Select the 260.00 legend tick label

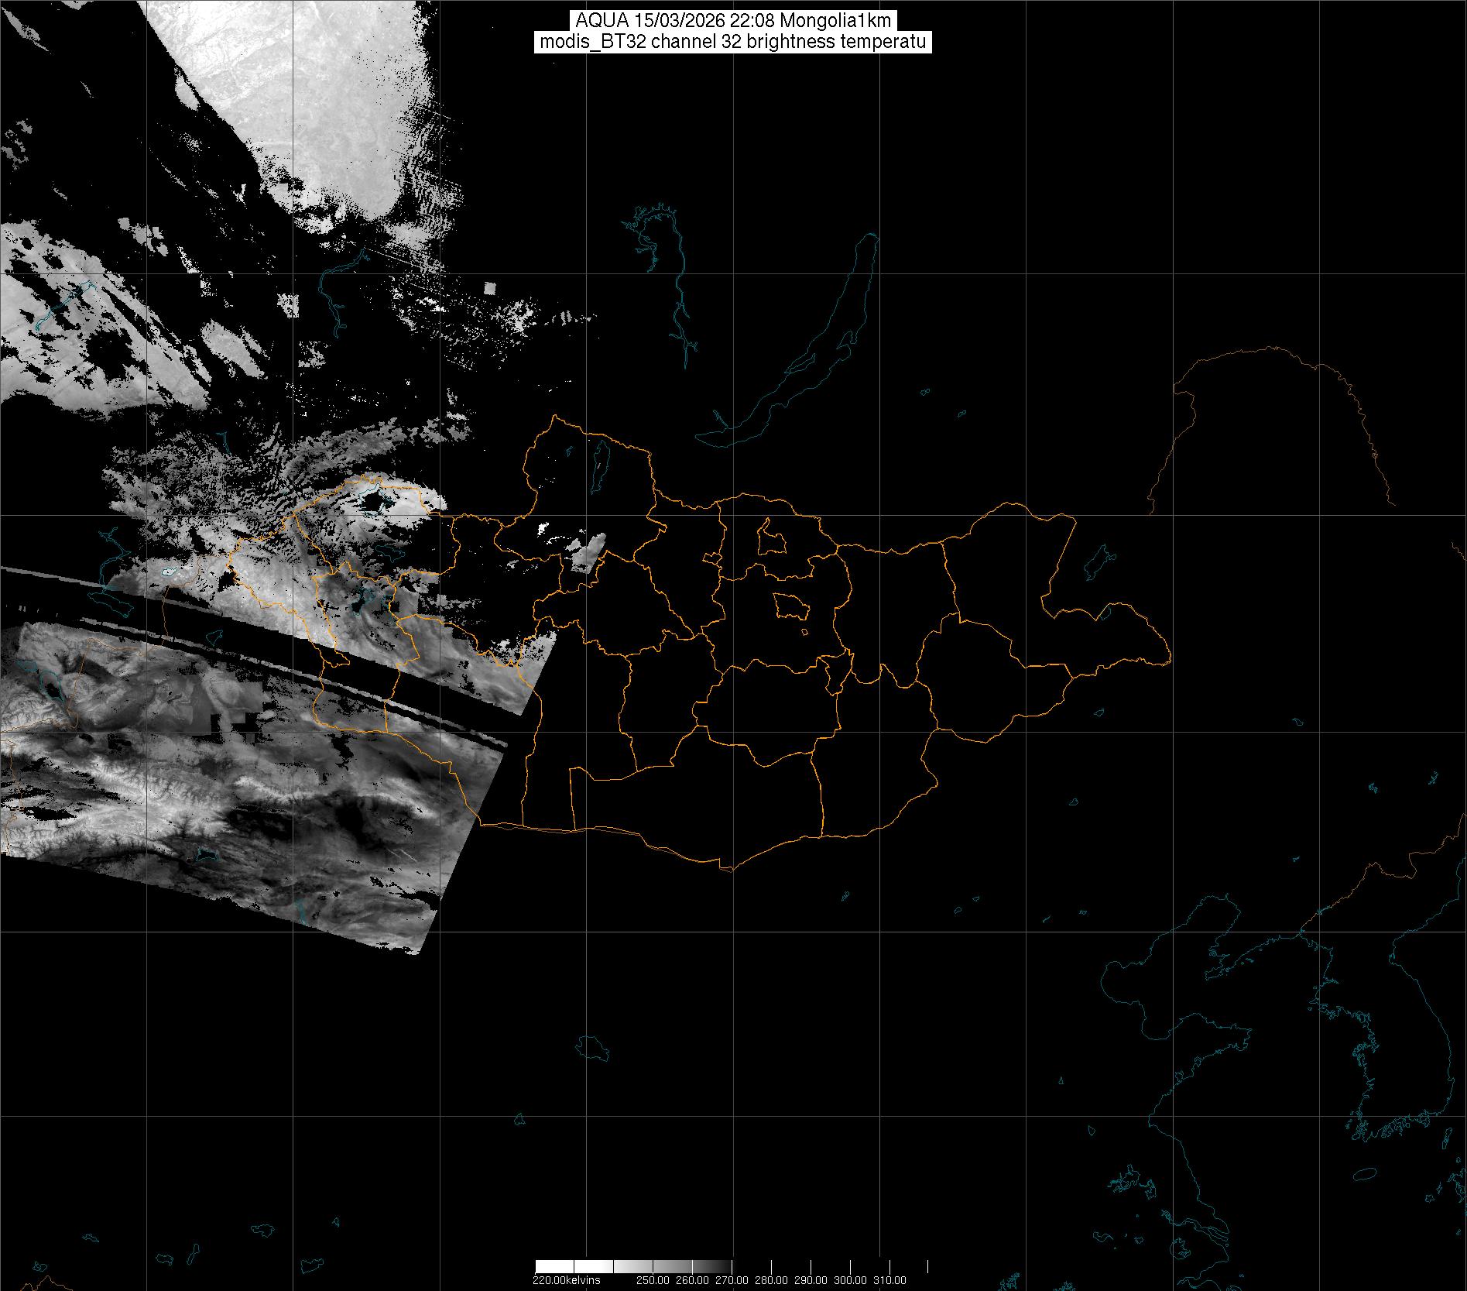tap(692, 1280)
